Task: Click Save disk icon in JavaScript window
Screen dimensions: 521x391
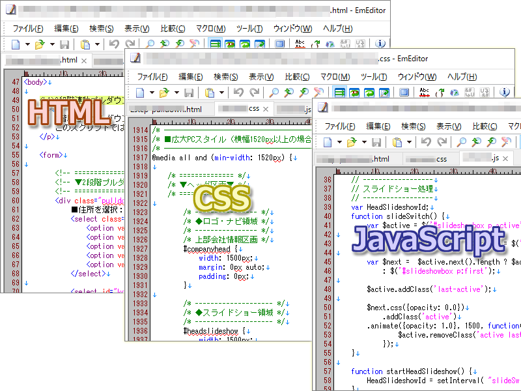Action: [x=376, y=142]
